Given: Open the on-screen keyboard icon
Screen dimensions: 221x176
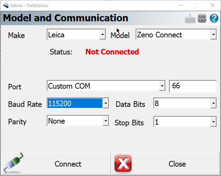Looking at the screenshot, I should 190,18.
